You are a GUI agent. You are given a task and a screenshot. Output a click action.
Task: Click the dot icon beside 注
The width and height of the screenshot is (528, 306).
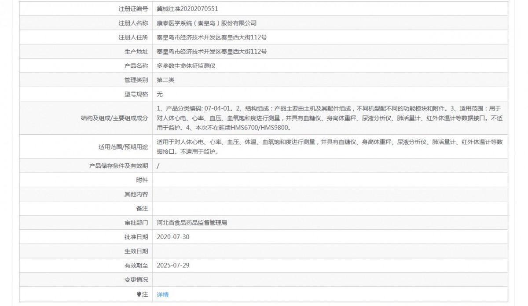[139, 294]
